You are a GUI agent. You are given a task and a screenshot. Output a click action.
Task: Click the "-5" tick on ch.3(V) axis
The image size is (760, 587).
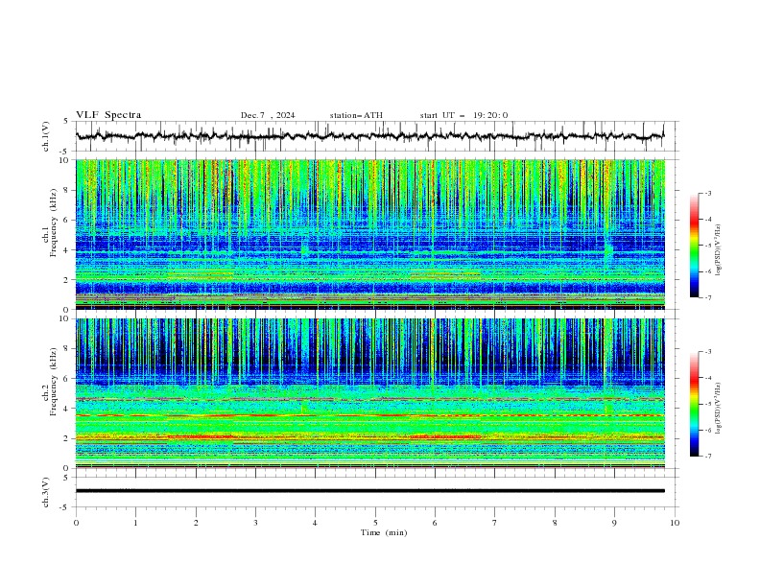pos(65,507)
